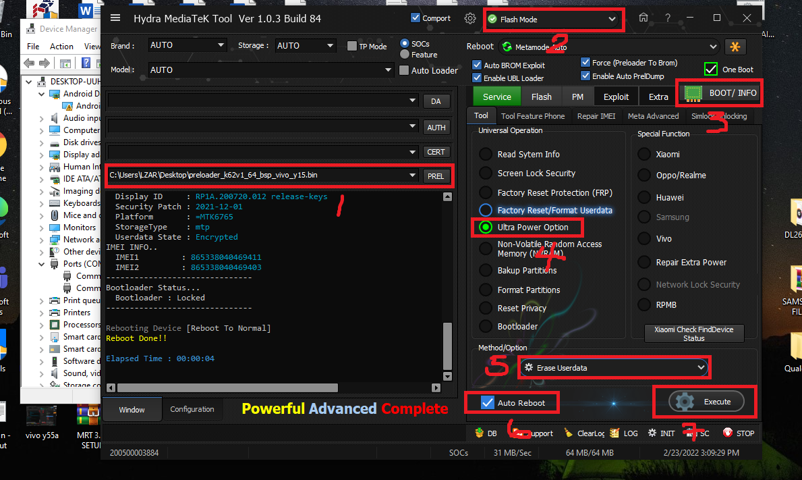The image size is (802, 480).
Task: Open the Reboot Metamode dropdown
Action: [609, 47]
